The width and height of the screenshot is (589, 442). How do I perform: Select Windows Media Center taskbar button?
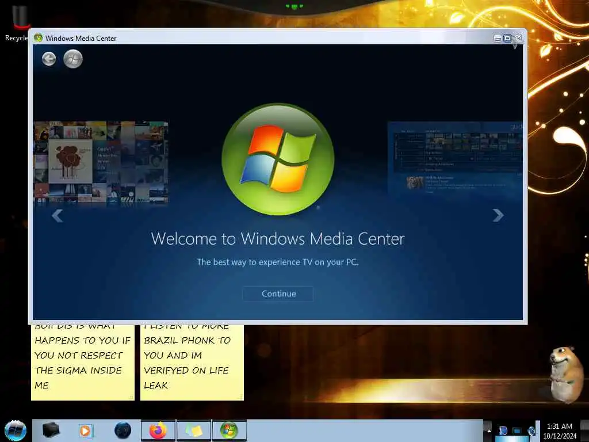pyautogui.click(x=229, y=430)
